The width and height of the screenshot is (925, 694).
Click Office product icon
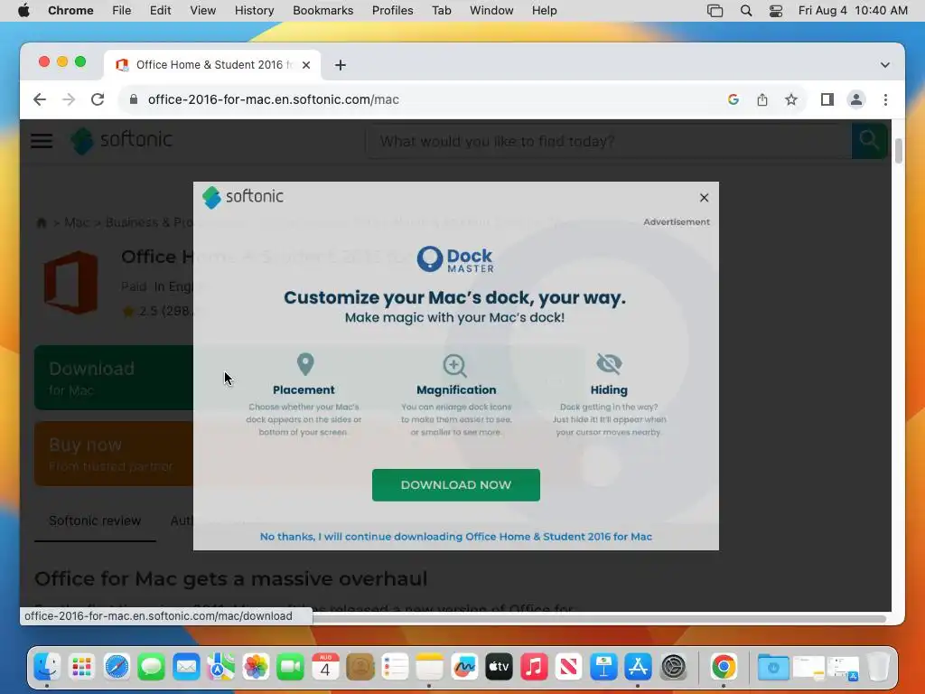[x=70, y=282]
